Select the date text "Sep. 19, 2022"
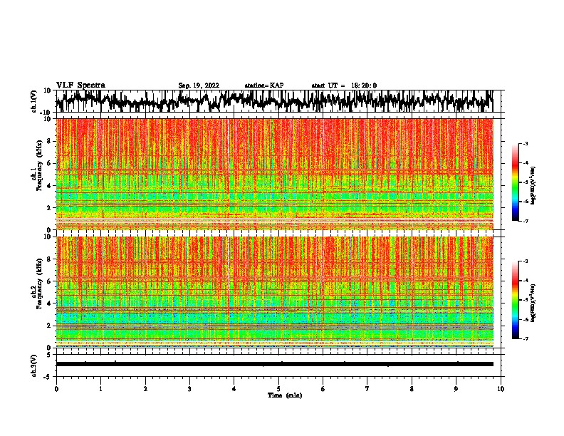 pyautogui.click(x=199, y=85)
